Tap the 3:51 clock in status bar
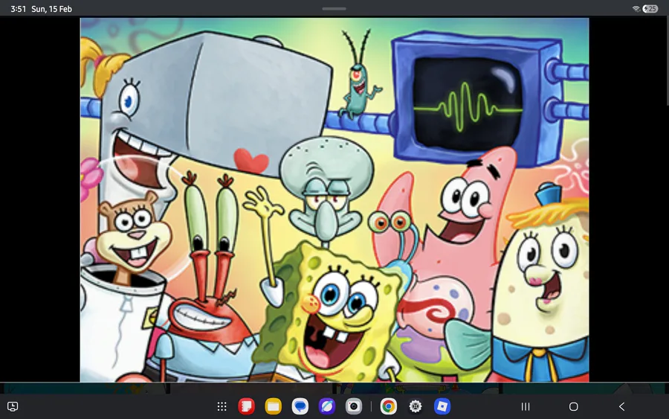The width and height of the screenshot is (669, 419). [x=19, y=9]
